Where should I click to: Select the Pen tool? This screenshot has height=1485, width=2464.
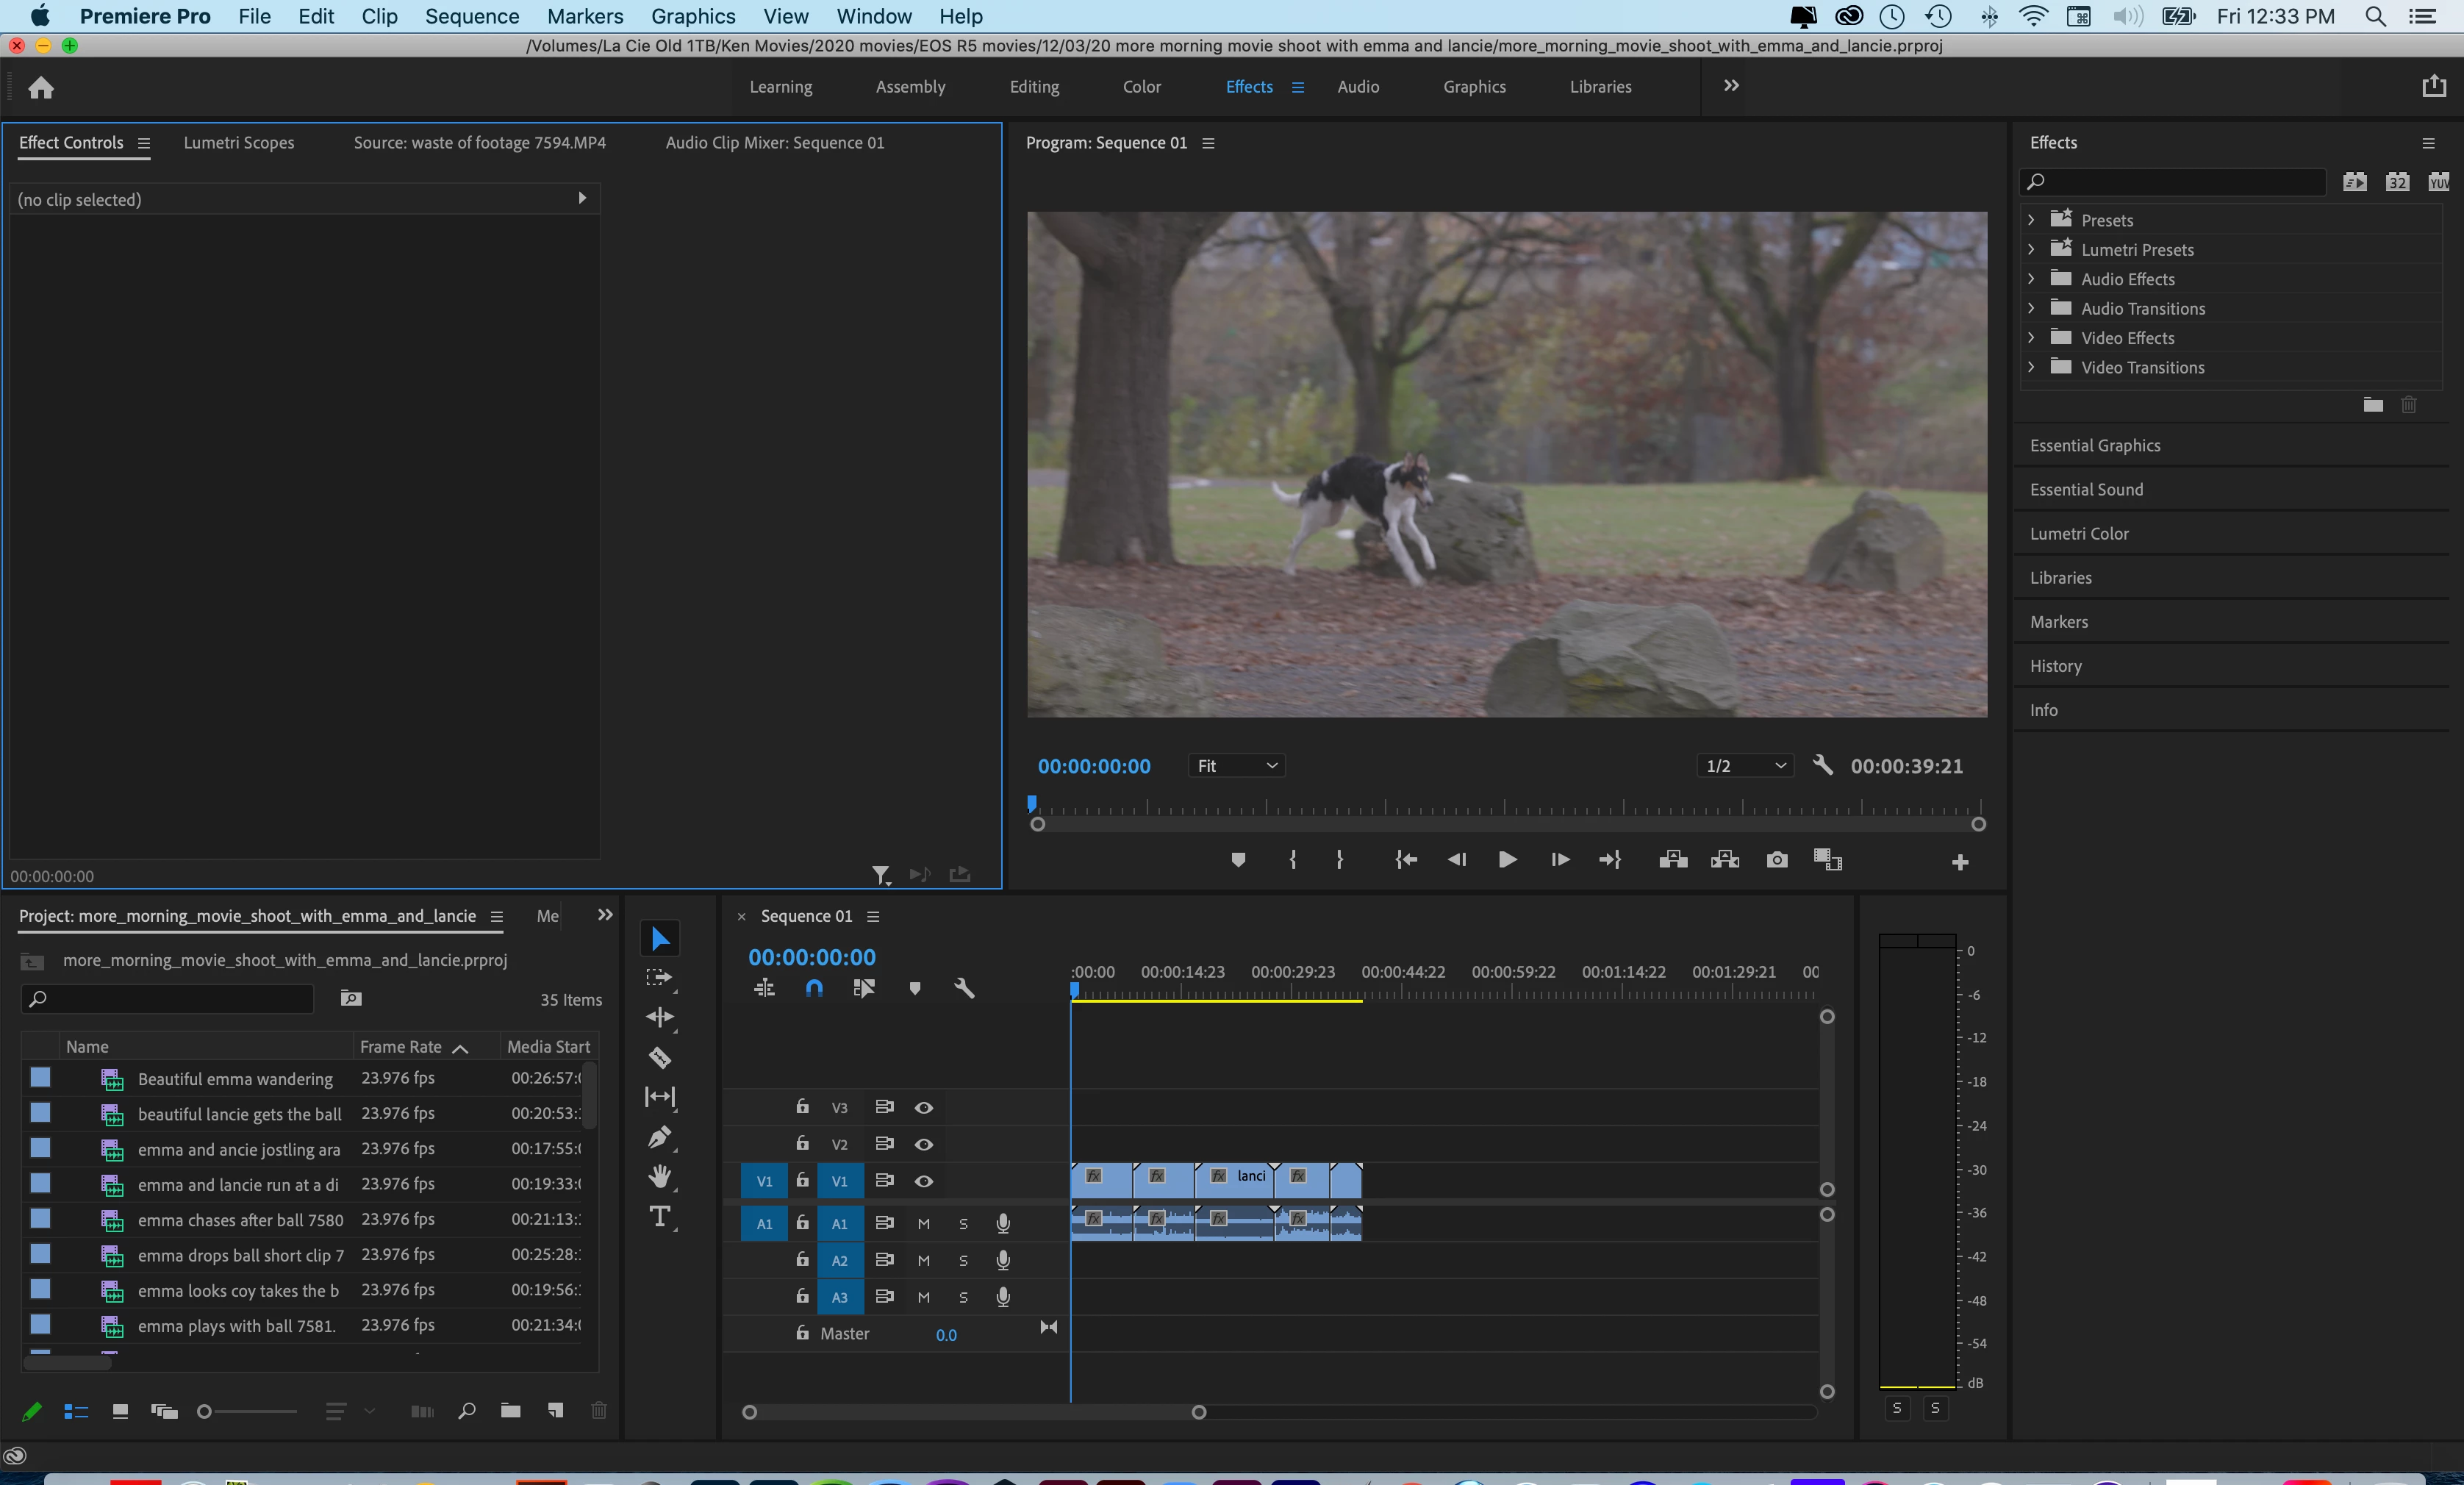click(660, 1137)
